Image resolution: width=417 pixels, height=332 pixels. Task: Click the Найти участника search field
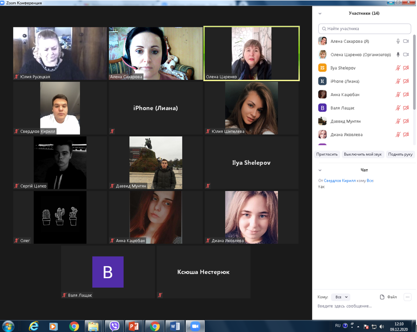[365, 29]
